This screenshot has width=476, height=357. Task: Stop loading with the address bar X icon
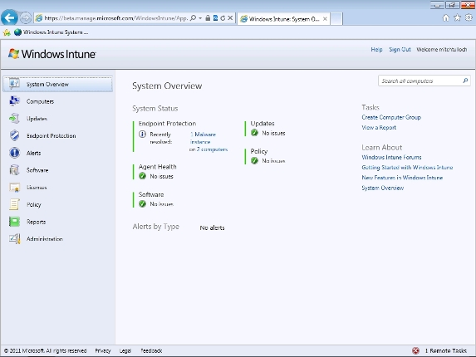[x=230, y=18]
